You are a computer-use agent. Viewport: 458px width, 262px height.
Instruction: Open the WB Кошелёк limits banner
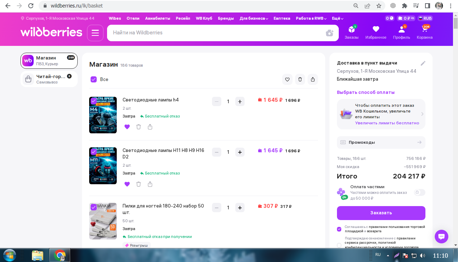381,114
